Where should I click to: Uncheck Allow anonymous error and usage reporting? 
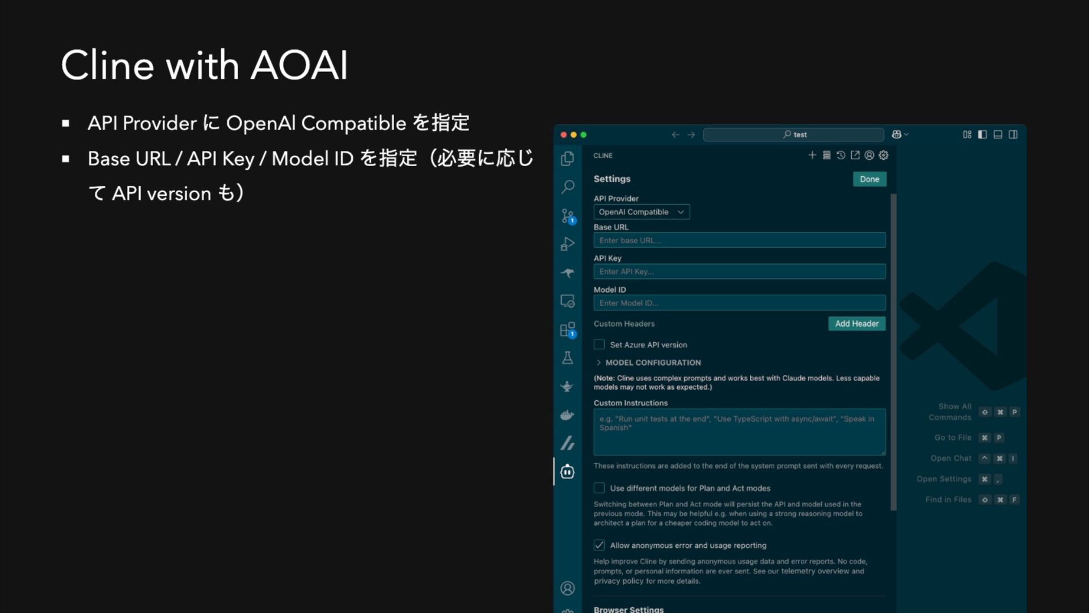[x=599, y=546]
